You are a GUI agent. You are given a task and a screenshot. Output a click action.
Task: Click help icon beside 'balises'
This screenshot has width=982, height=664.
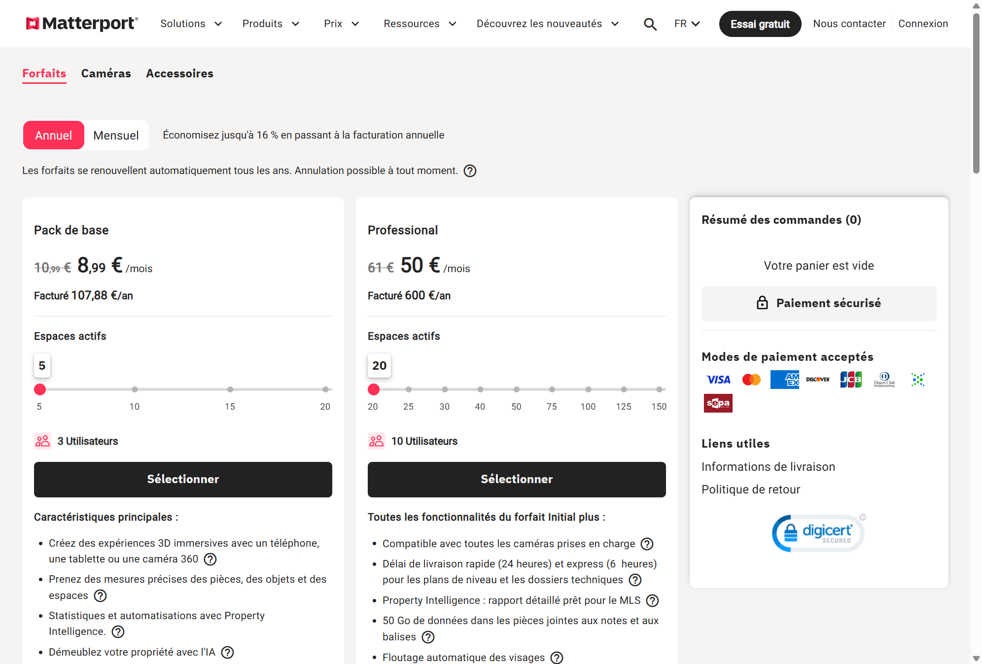click(428, 637)
